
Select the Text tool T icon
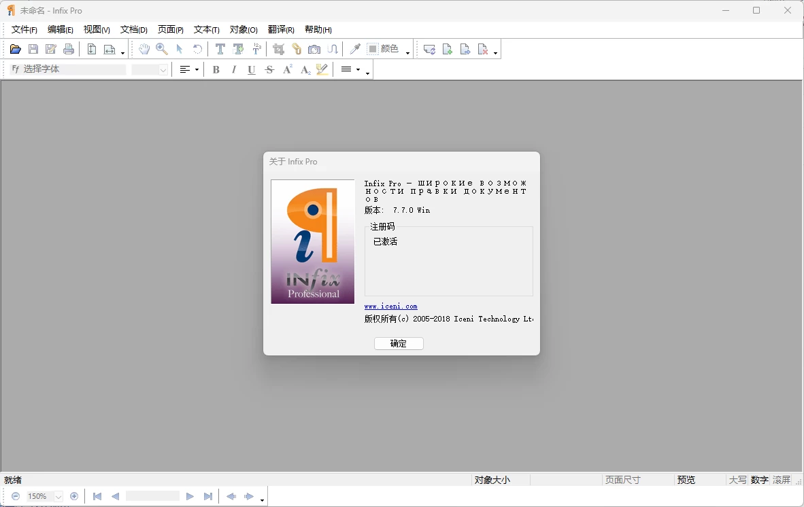(220, 49)
